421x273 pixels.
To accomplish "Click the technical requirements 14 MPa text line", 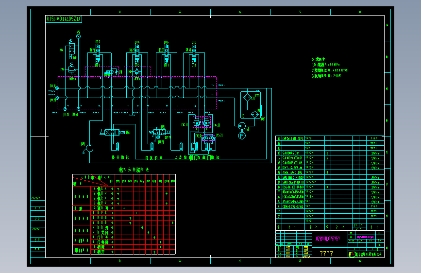I will [326, 65].
